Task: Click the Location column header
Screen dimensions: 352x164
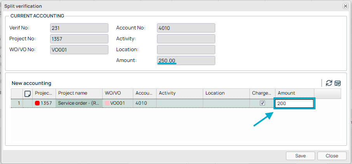Action: coord(226,93)
